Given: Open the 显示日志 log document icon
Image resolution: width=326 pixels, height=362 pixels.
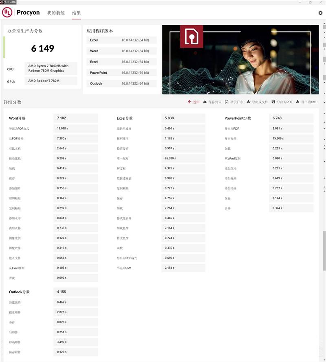Looking at the screenshot, I should pyautogui.click(x=227, y=102).
